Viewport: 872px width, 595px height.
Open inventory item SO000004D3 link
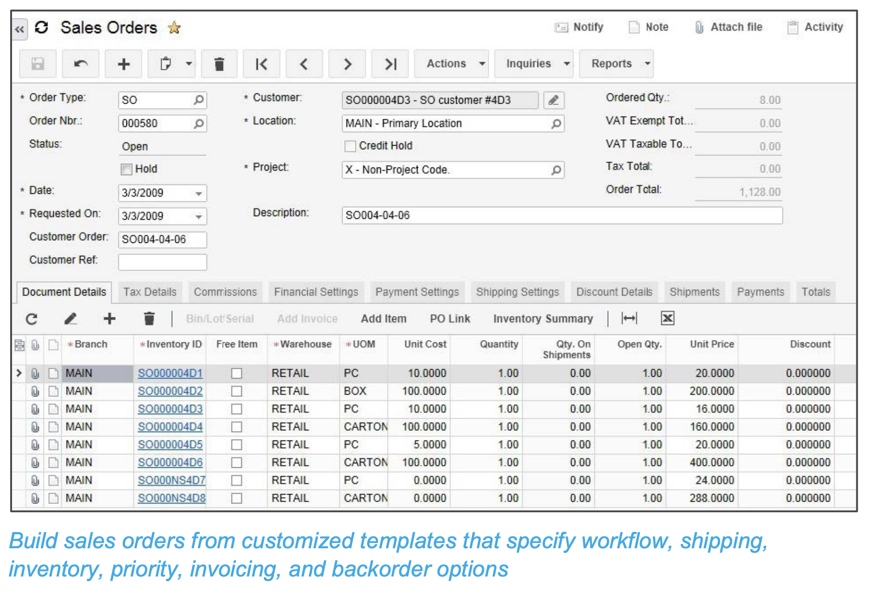(170, 409)
